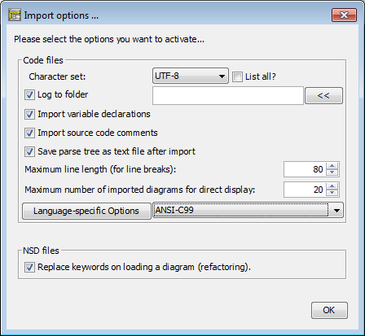Select the ANSI-C99 combo box field
The width and height of the screenshot is (365, 336).
(248, 210)
